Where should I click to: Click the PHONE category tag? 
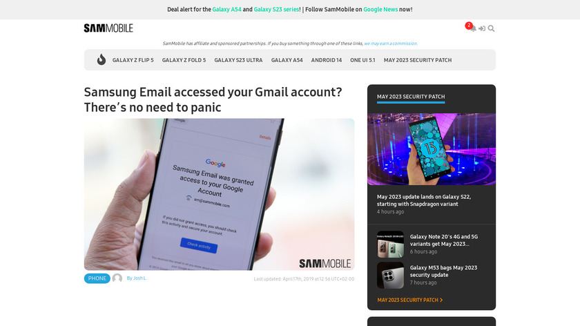pyautogui.click(x=97, y=278)
